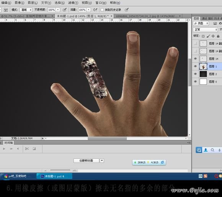The image size is (222, 197).
Task: Open the 正常 blend mode dropdown
Action: (x=205, y=29)
